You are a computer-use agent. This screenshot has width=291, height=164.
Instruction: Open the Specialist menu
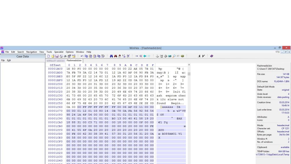[x=59, y=52]
